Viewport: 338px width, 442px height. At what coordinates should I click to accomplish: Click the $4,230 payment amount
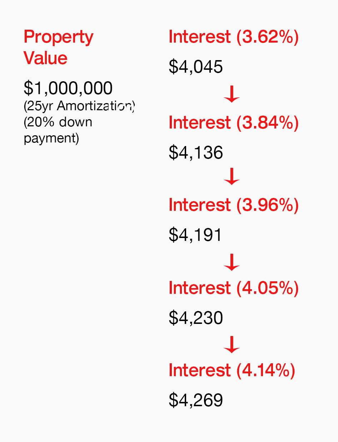point(196,318)
